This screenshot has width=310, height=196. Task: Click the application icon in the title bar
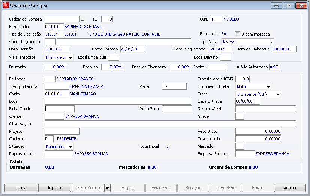pyautogui.click(x=5, y=6)
